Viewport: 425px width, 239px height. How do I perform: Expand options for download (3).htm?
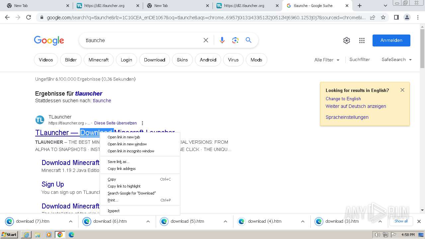coord(380,221)
